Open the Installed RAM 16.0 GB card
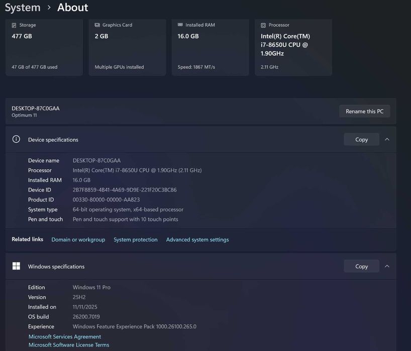The width and height of the screenshot is (411, 351). point(210,47)
